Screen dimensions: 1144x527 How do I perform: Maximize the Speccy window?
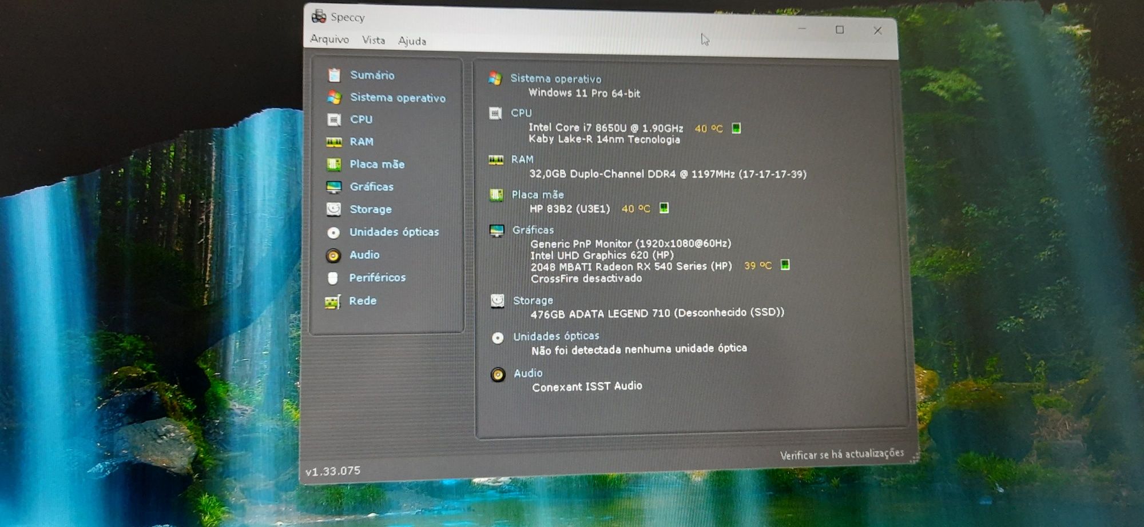tap(839, 30)
